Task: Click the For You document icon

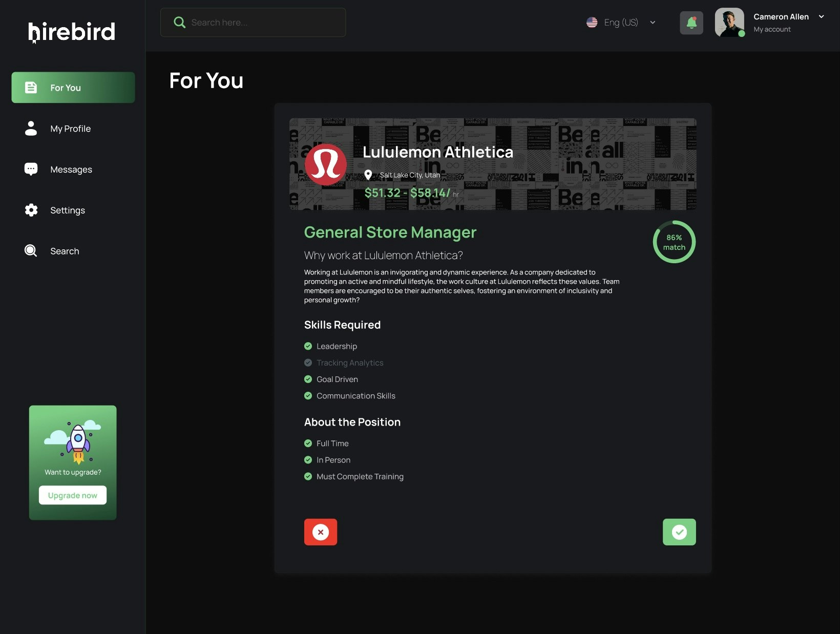Action: [31, 88]
